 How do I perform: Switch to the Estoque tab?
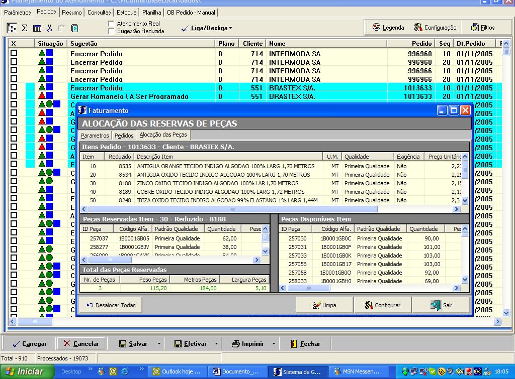coord(126,13)
